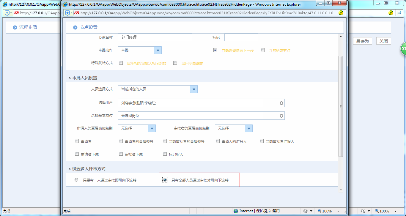Image resolution: width=406 pixels, height=216 pixels.
Task: Click the 特殊跳转方式 label
Action: pyautogui.click(x=102, y=63)
